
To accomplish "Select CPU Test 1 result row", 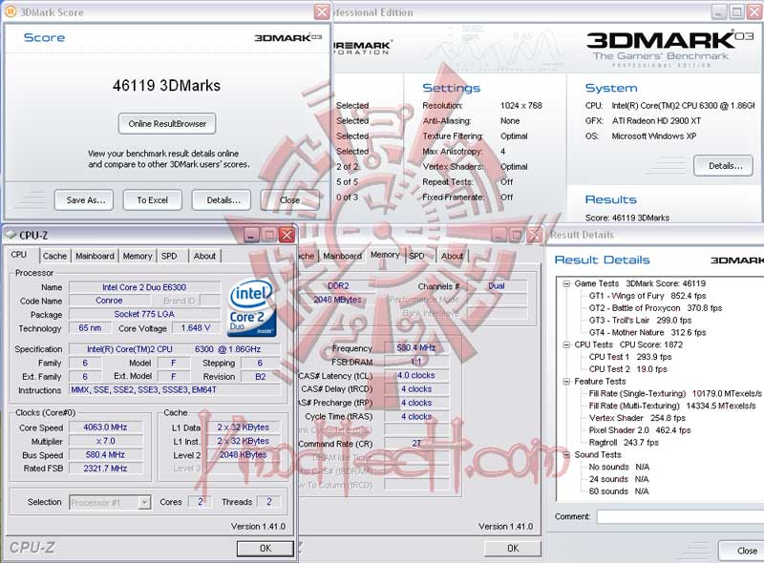I will [x=630, y=357].
